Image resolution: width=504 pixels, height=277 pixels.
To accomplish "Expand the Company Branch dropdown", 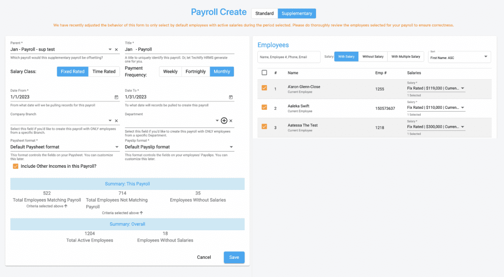I will point(110,121).
